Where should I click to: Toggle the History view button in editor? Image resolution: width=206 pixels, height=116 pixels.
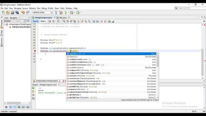pos(43,21)
